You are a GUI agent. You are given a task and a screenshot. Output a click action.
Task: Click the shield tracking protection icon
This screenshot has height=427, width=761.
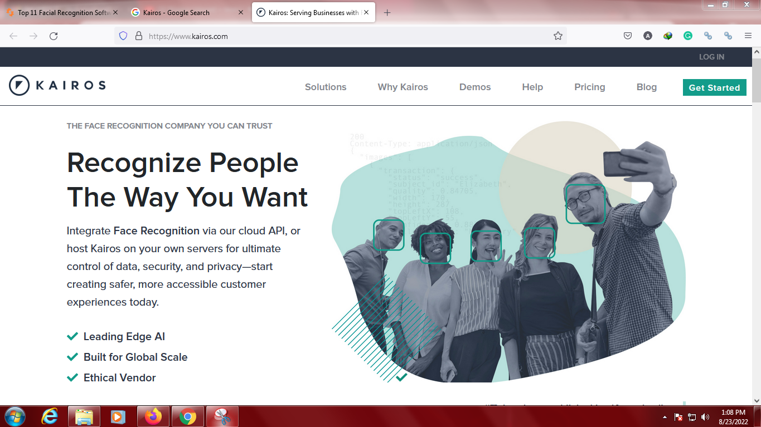(x=124, y=36)
